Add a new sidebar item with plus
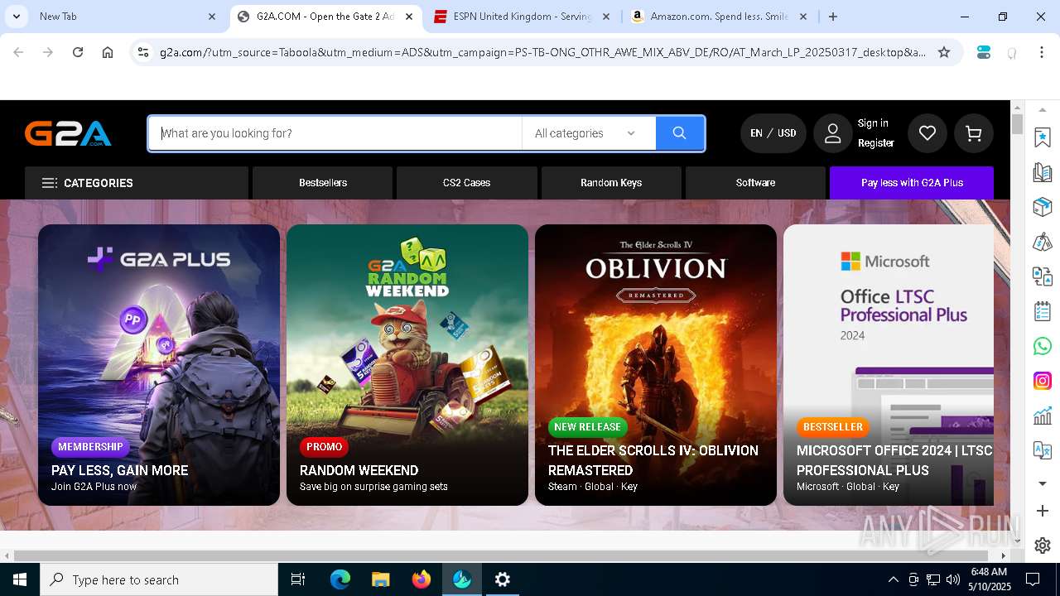The height and width of the screenshot is (596, 1060). coord(1043,511)
